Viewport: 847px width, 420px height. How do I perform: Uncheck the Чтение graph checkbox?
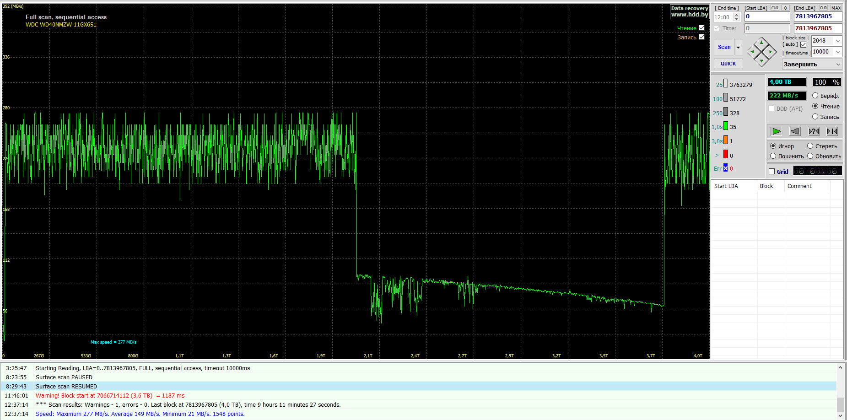point(701,28)
